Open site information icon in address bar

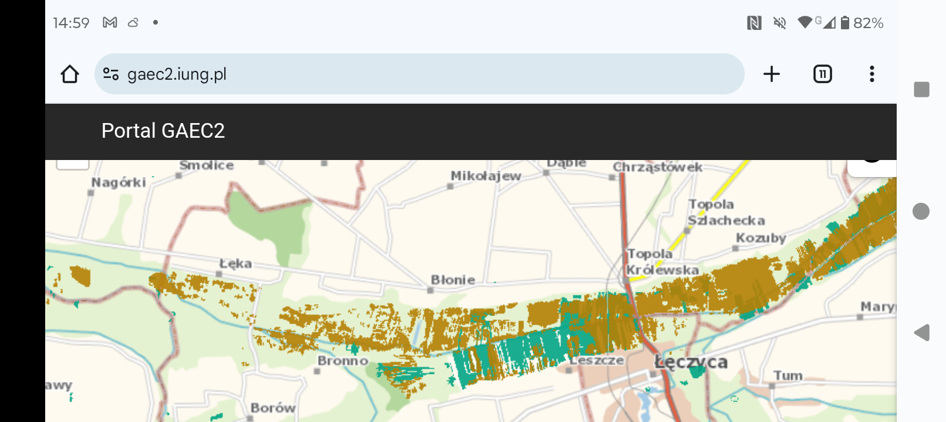tap(111, 74)
